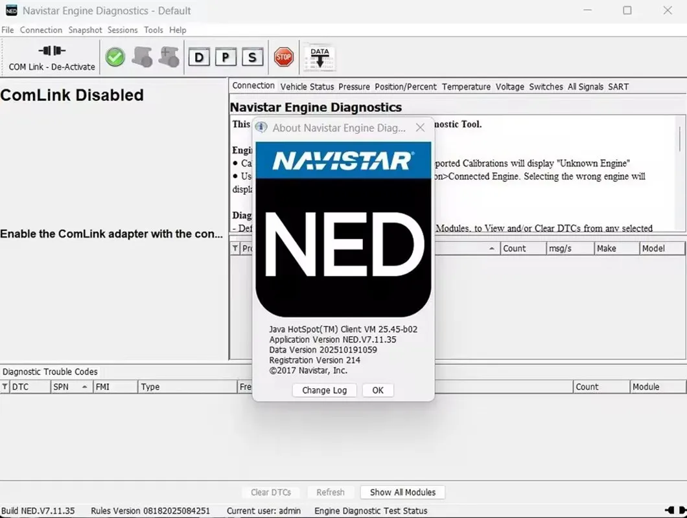The image size is (687, 518).
Task: Switch to the Temperature tab
Action: point(466,87)
